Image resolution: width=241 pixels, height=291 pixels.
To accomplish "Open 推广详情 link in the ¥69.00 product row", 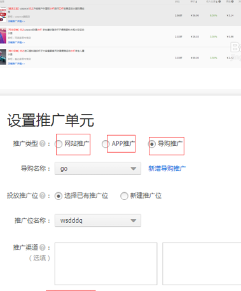I will tap(17, 64).
